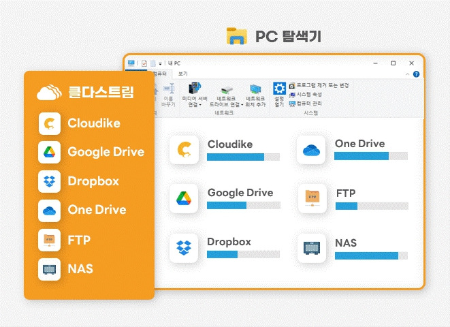Click the 클다스트림 cloud logo
The width and height of the screenshot is (450, 327).
tap(49, 93)
